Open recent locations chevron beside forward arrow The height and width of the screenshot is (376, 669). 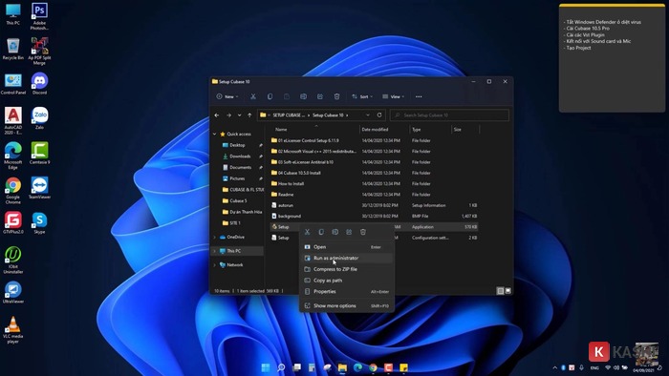click(239, 115)
